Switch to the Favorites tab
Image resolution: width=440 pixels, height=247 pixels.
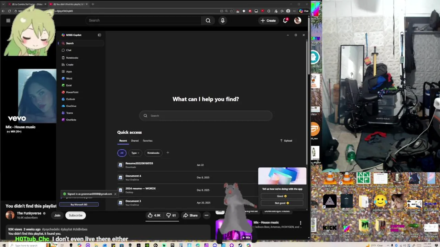pos(147,141)
